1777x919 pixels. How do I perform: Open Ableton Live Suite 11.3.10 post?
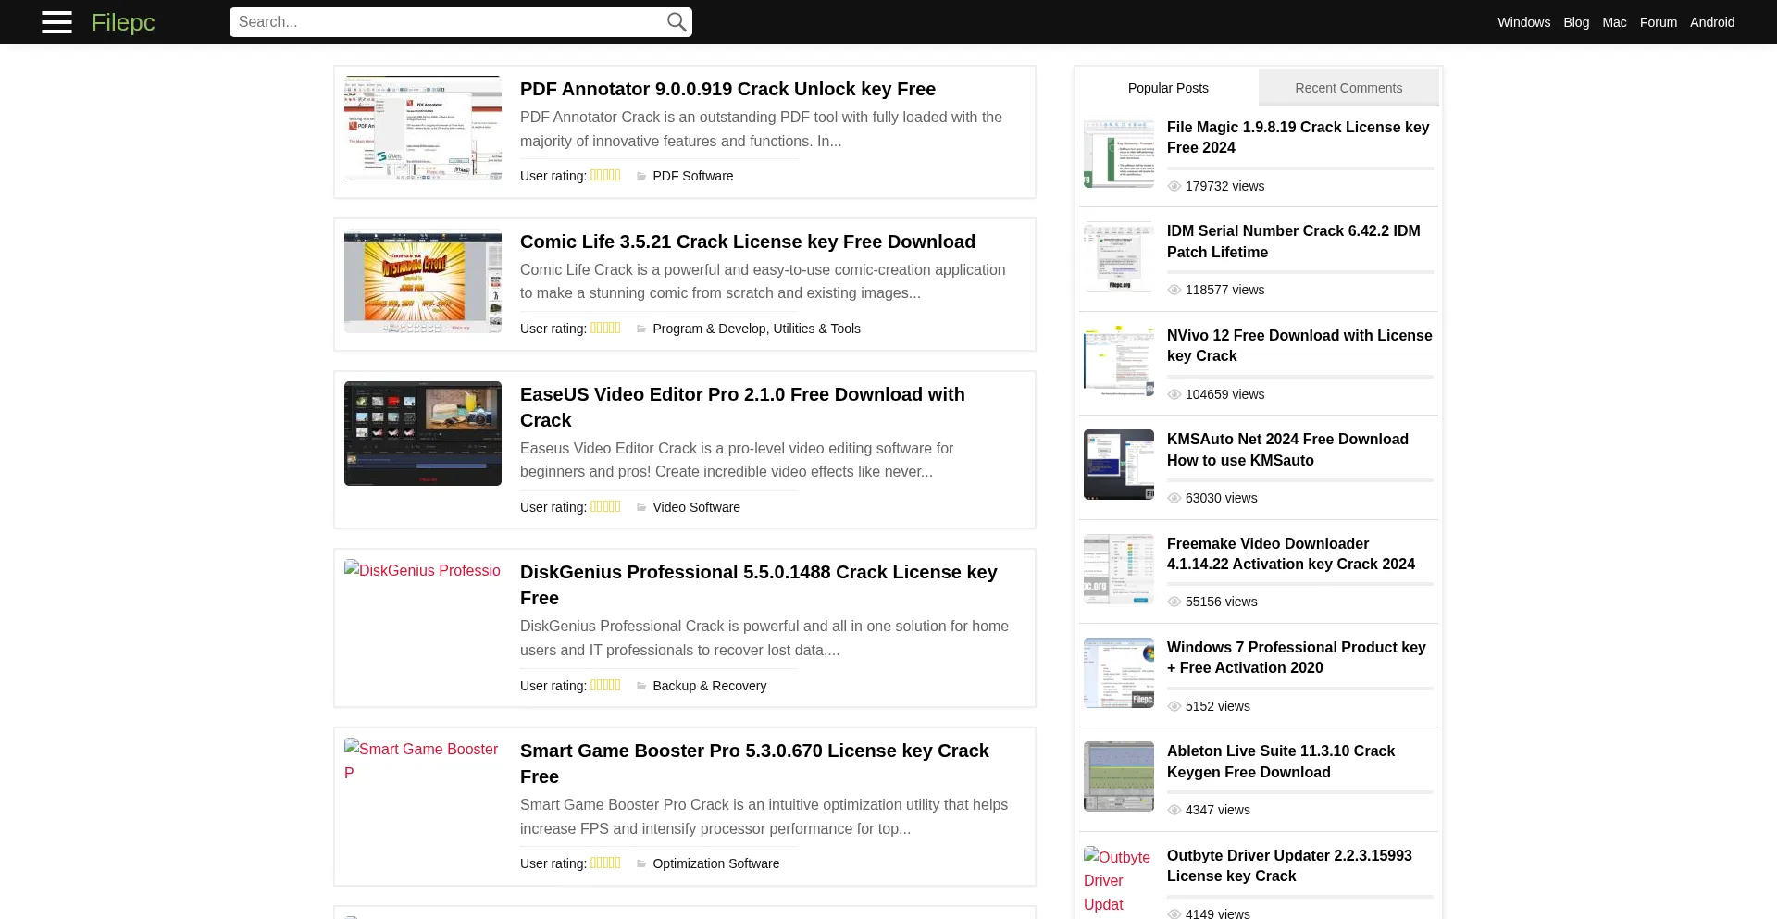coord(1281,762)
